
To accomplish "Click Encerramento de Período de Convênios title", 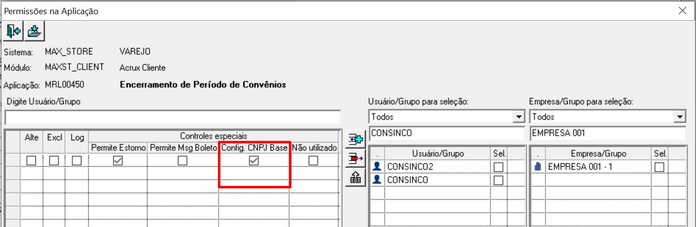I will click(x=203, y=85).
